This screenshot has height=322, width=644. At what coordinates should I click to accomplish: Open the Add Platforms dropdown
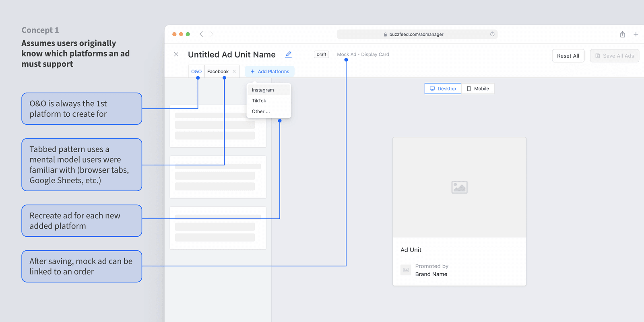coord(270,71)
